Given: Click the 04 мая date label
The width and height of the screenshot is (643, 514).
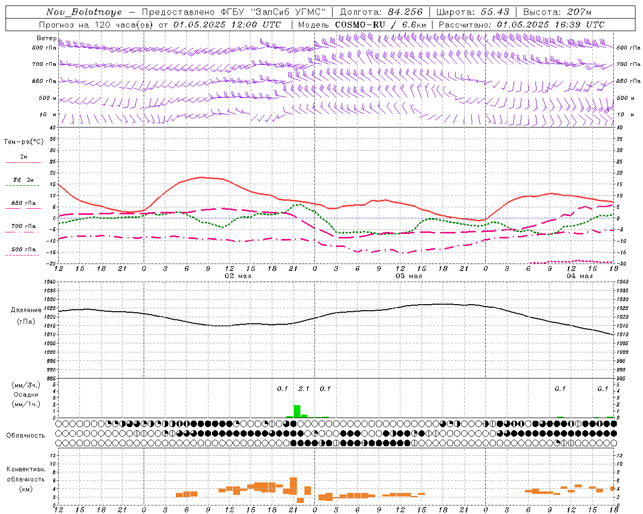Looking at the screenshot, I should [x=580, y=276].
